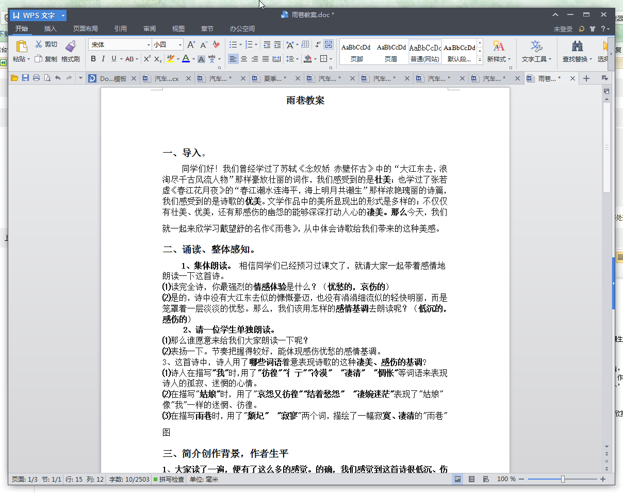Switch to the 插入 (Insert) ribbon tab

click(x=51, y=29)
